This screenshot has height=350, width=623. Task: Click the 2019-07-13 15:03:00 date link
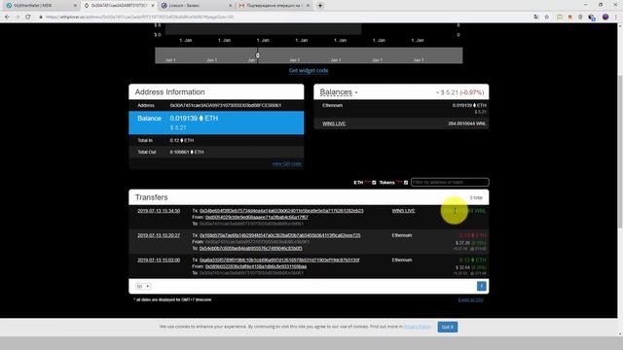click(x=159, y=260)
